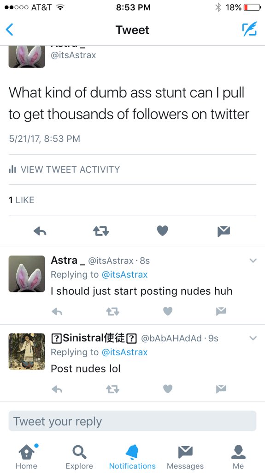265x473 pixels.
Task: Like Astra's 8s reply tweet
Action: pyautogui.click(x=168, y=311)
